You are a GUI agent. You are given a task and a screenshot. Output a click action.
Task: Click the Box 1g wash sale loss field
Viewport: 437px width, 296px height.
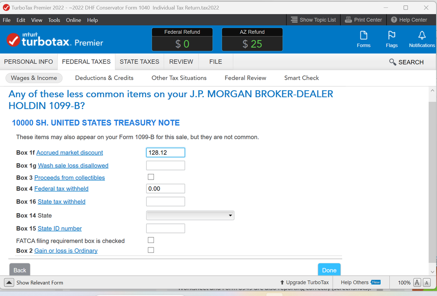165,166
